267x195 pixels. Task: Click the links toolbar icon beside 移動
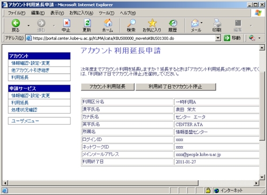[252, 38]
